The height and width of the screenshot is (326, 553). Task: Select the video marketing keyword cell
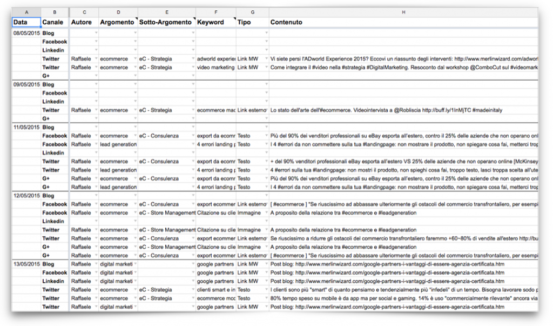click(x=216, y=68)
